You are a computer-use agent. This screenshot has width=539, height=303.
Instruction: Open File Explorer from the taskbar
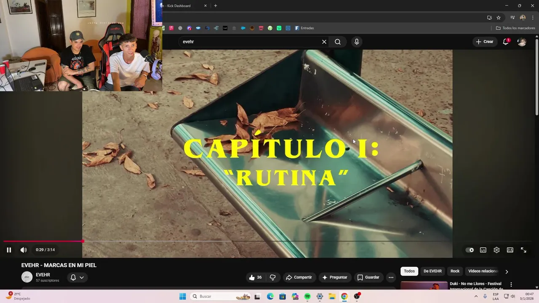pos(332,296)
